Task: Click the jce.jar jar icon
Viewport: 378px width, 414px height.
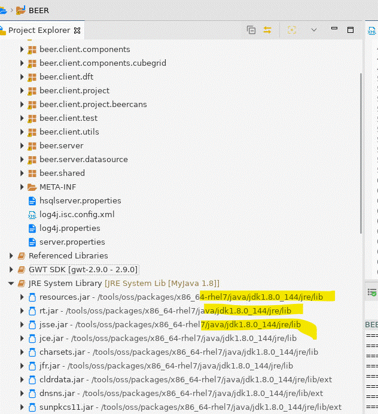Action: point(32,339)
